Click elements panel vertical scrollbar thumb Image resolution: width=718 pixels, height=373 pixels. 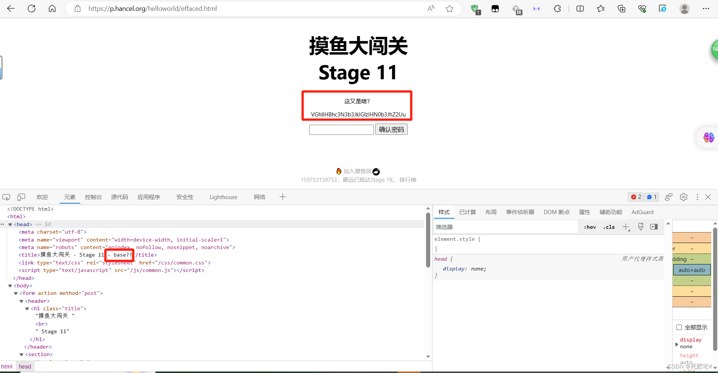point(428,240)
